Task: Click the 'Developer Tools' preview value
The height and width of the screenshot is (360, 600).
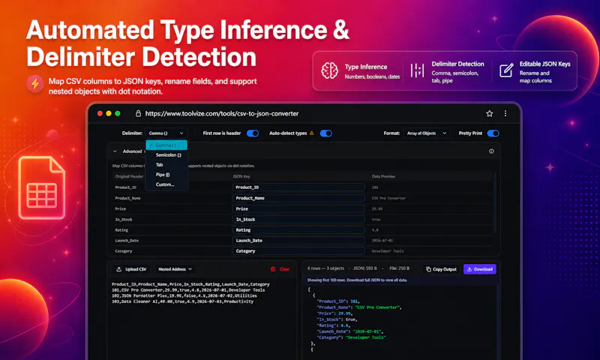Action: (x=388, y=251)
